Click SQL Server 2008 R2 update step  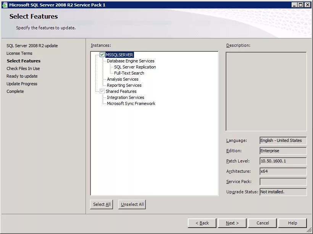32,46
